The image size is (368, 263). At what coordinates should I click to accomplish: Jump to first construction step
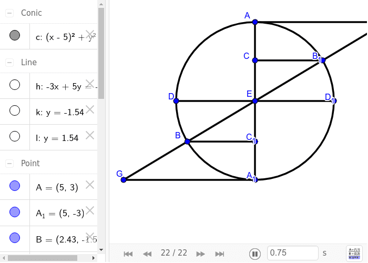(x=128, y=254)
